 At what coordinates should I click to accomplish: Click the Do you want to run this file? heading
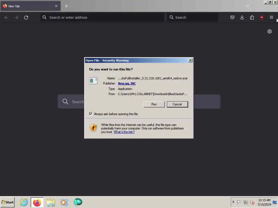click(111, 69)
